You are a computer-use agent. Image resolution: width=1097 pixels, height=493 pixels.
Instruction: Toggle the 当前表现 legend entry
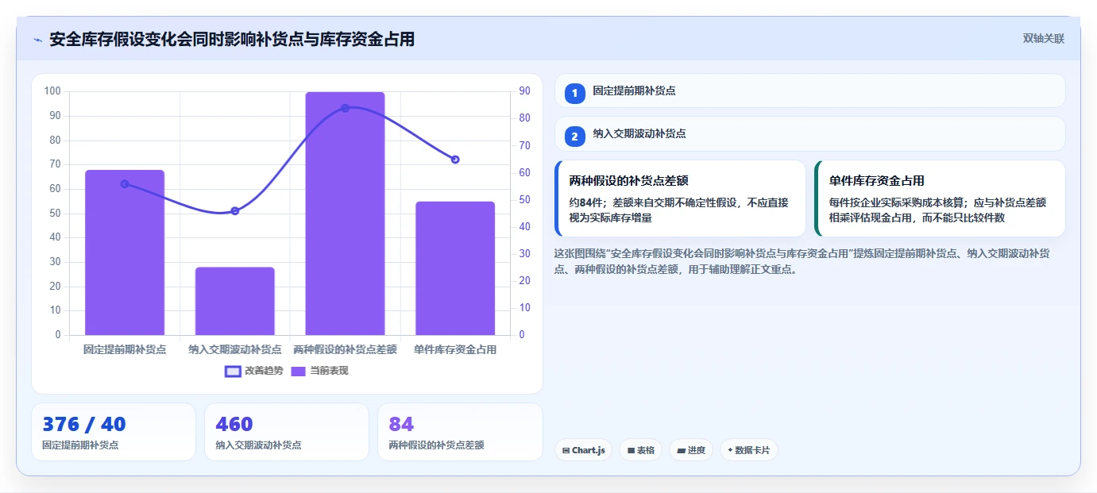click(319, 371)
